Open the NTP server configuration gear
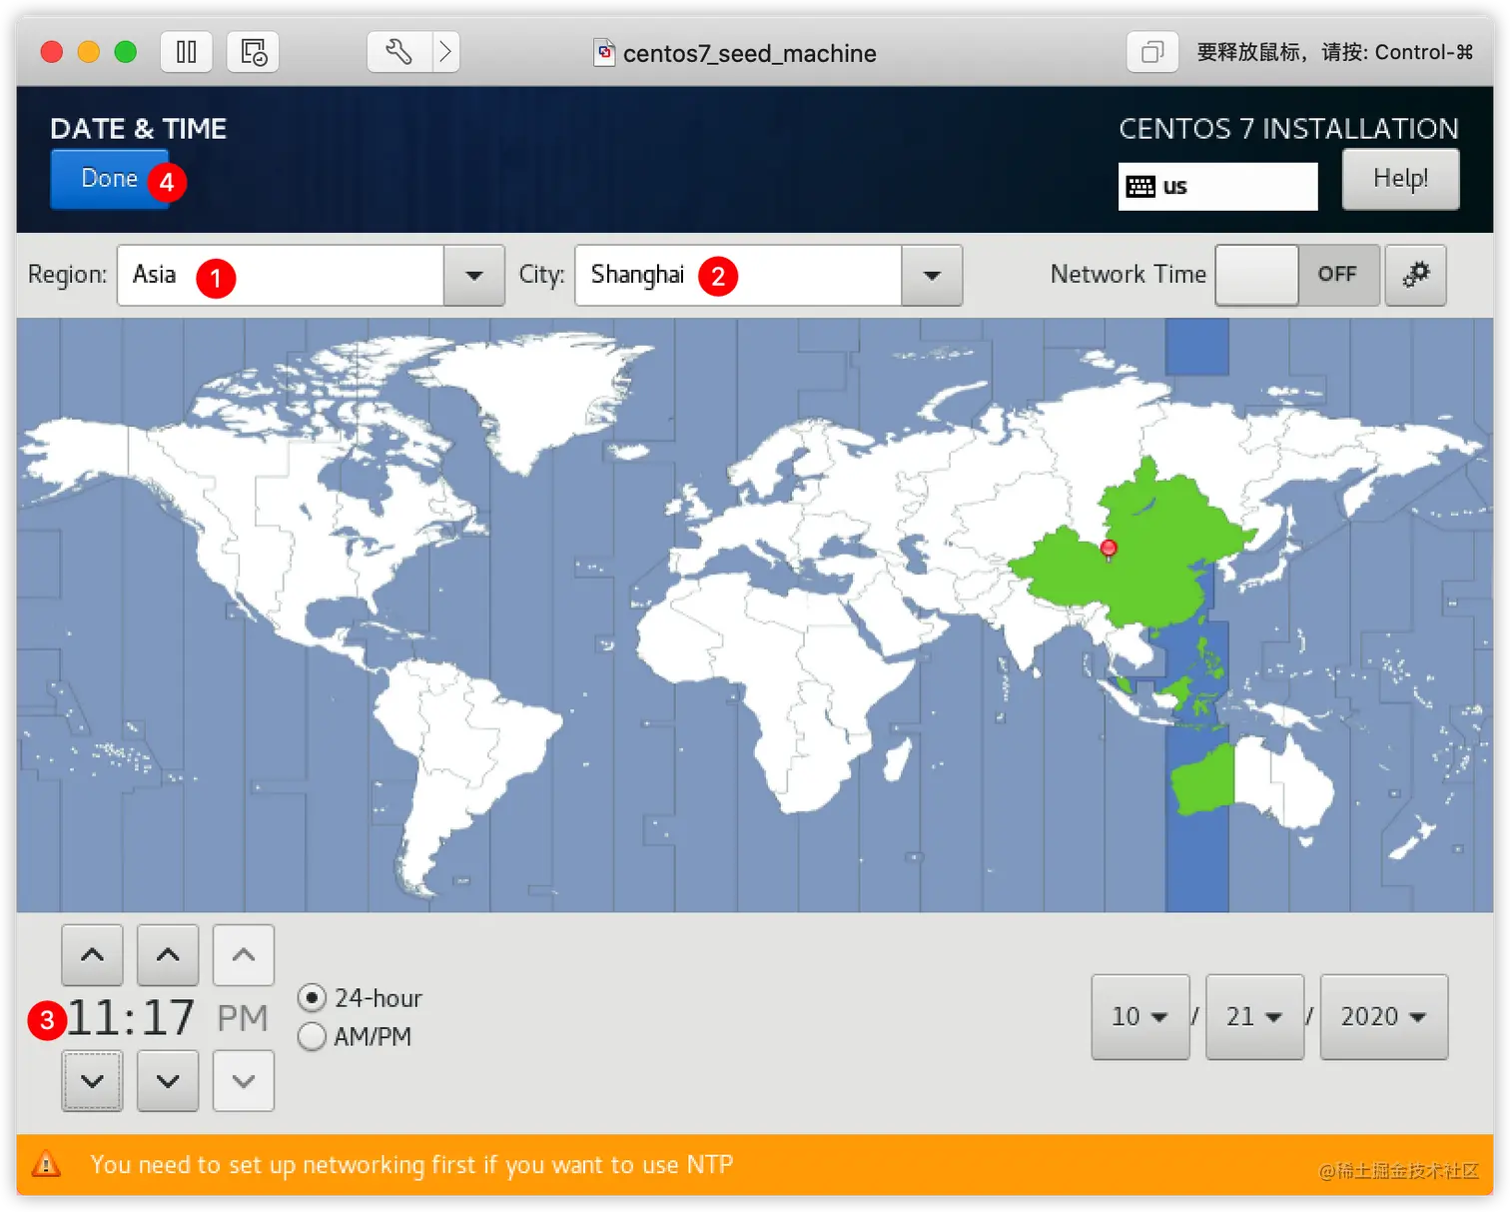Viewport: 1510px width, 1212px height. point(1415,275)
